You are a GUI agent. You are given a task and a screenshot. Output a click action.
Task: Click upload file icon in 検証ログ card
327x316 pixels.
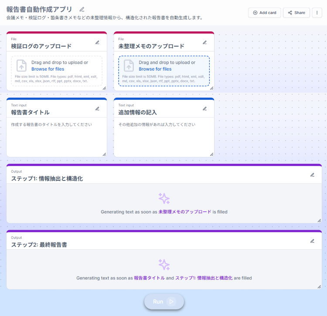tap(21, 65)
